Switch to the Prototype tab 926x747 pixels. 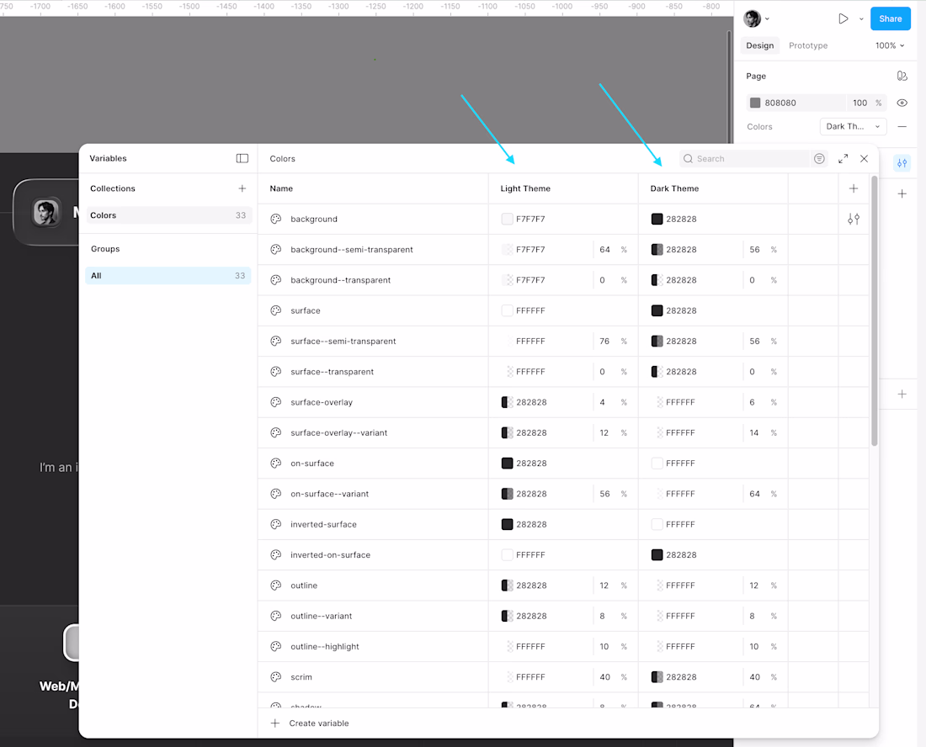pos(808,45)
